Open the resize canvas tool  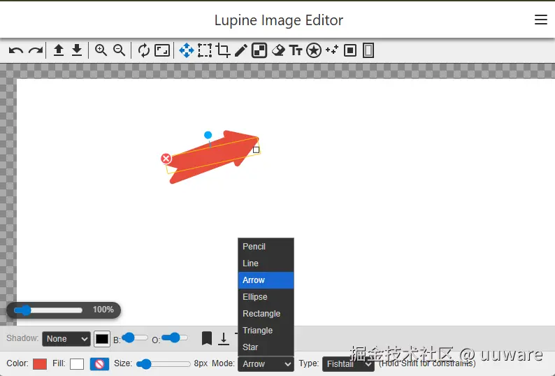click(x=162, y=50)
